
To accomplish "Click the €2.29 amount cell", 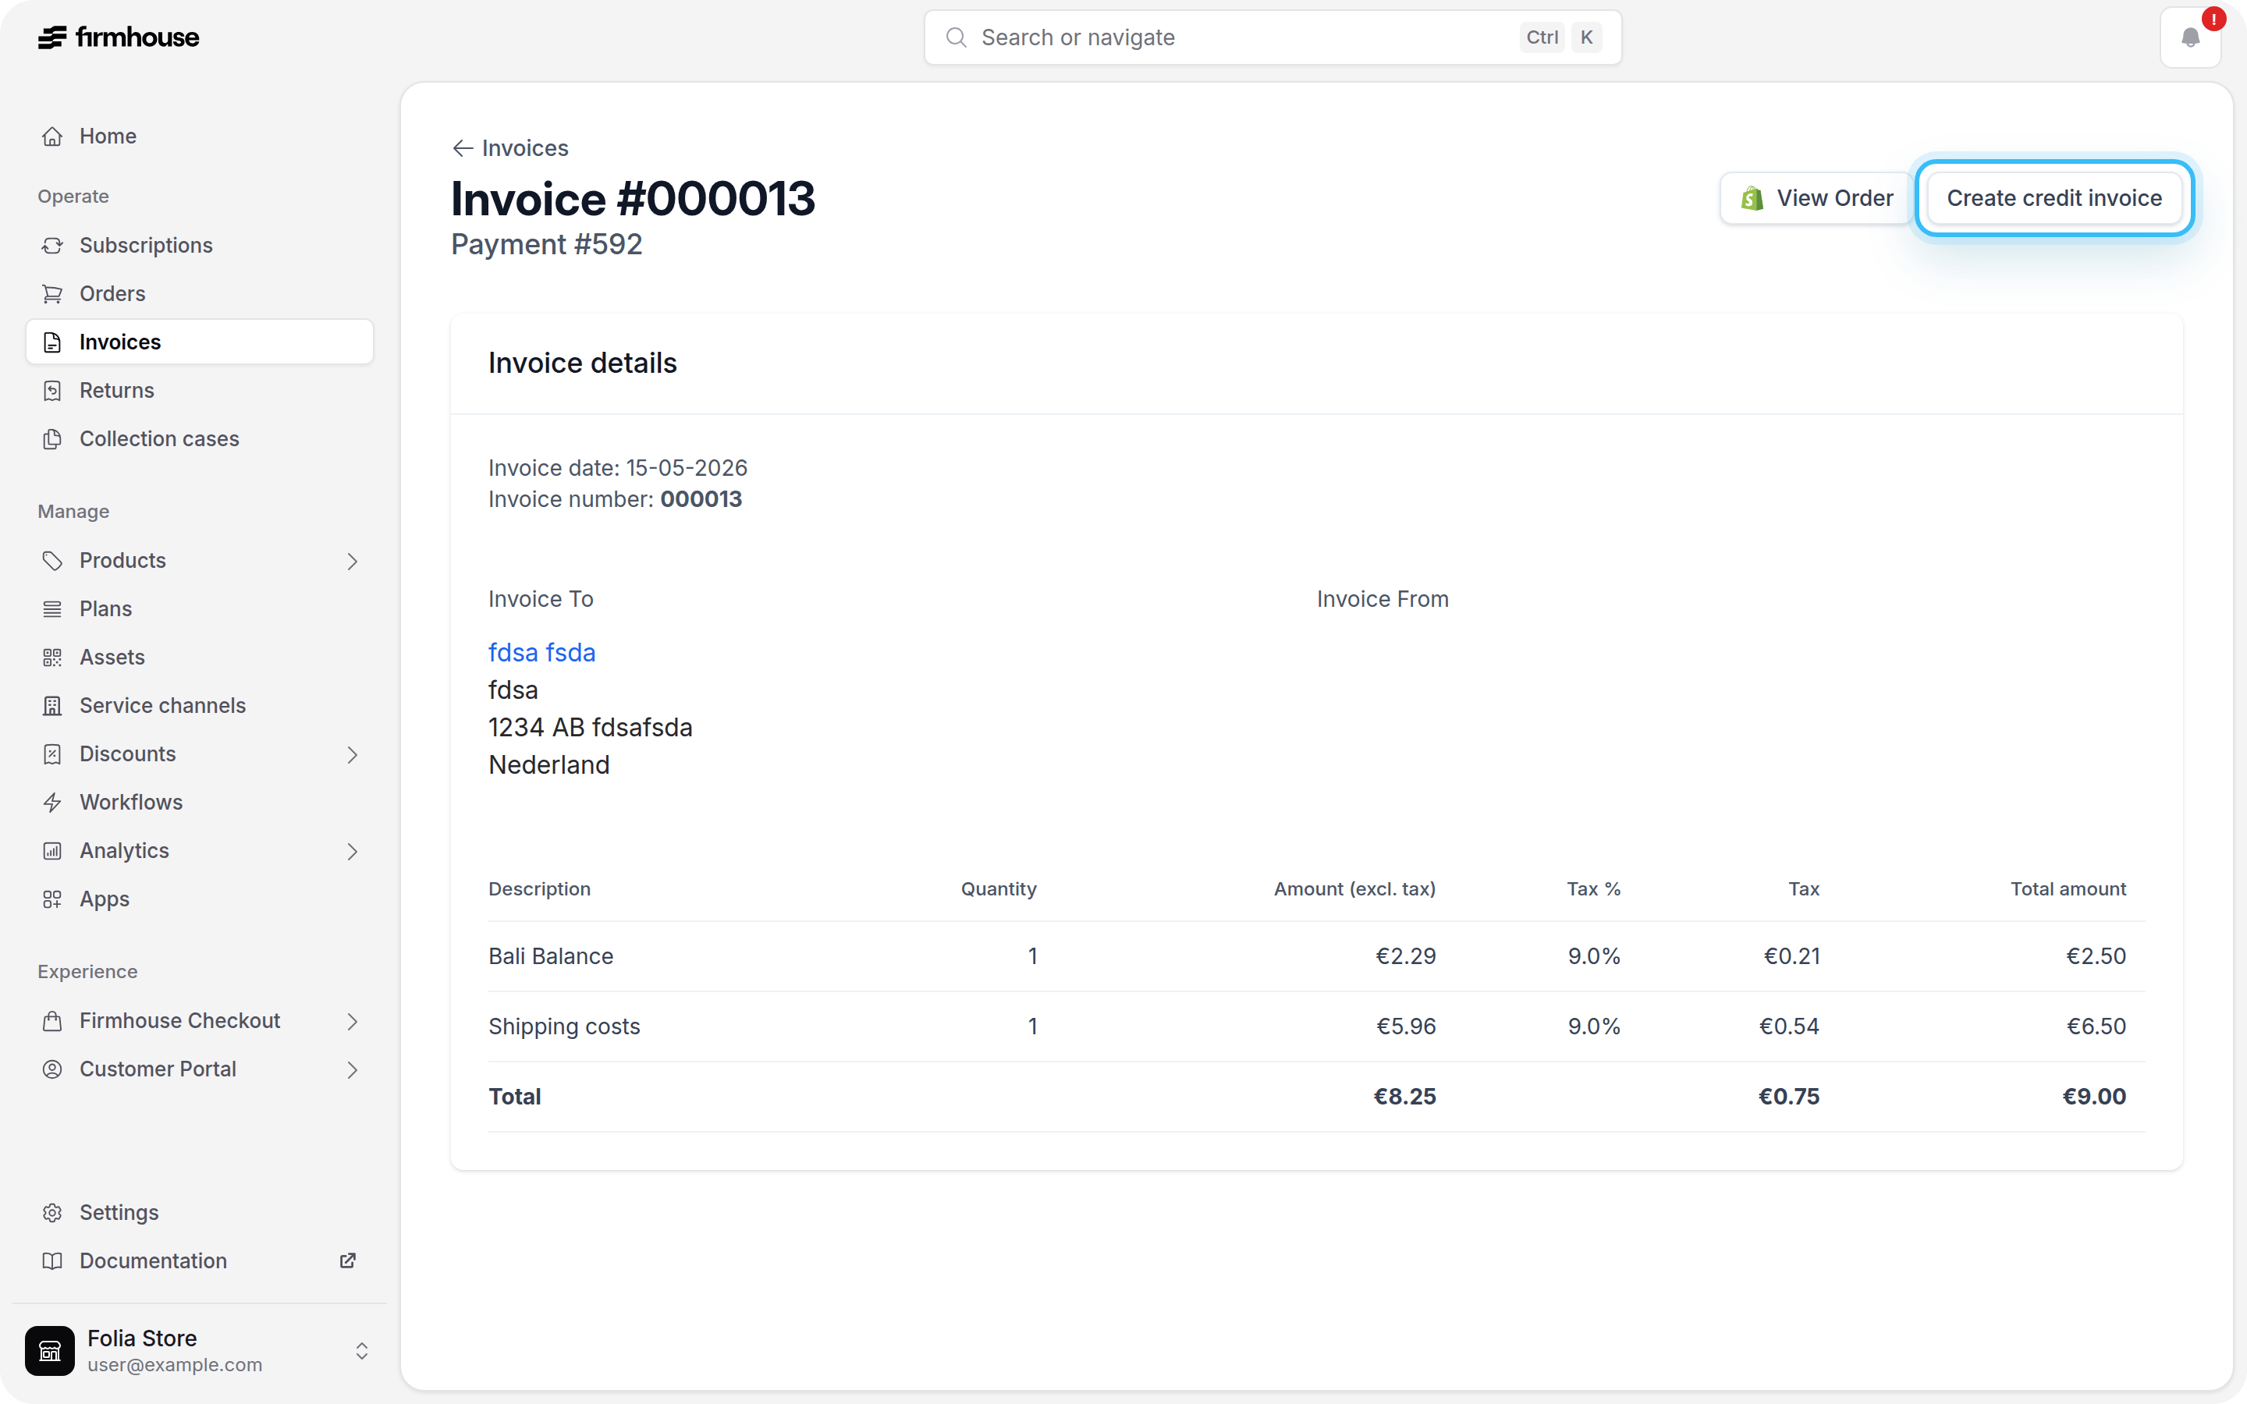I will click(1405, 956).
